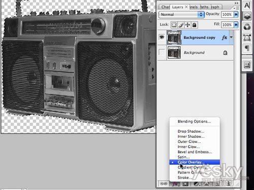Open the Paths icon in the collapsed dock
The width and height of the screenshot is (254, 190).
[x=247, y=37]
